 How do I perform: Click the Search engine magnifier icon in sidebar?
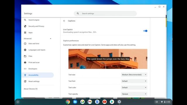click(x=25, y=20)
